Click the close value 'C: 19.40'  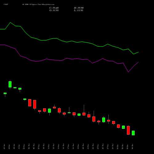(x=54, y=8)
